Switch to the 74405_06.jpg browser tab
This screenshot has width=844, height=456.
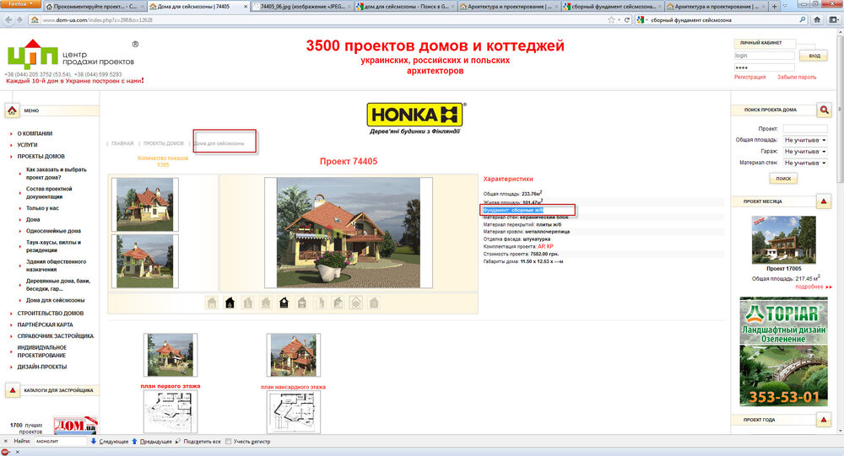295,6
